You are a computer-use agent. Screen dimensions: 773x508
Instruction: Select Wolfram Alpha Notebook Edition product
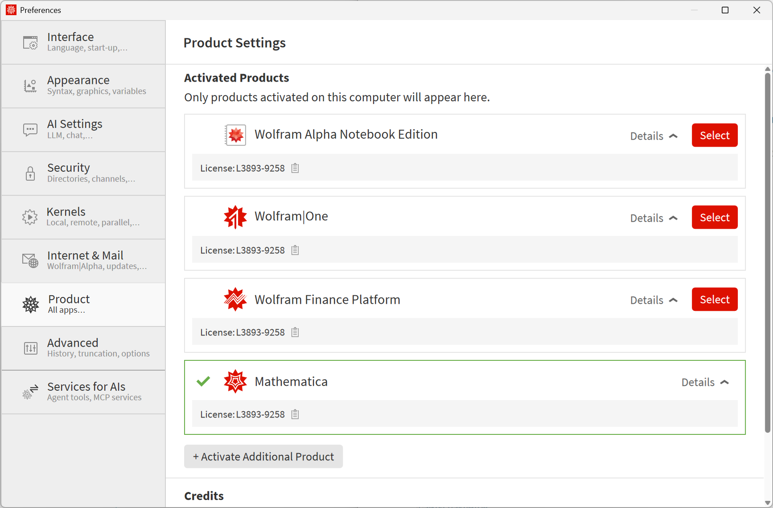tap(715, 135)
